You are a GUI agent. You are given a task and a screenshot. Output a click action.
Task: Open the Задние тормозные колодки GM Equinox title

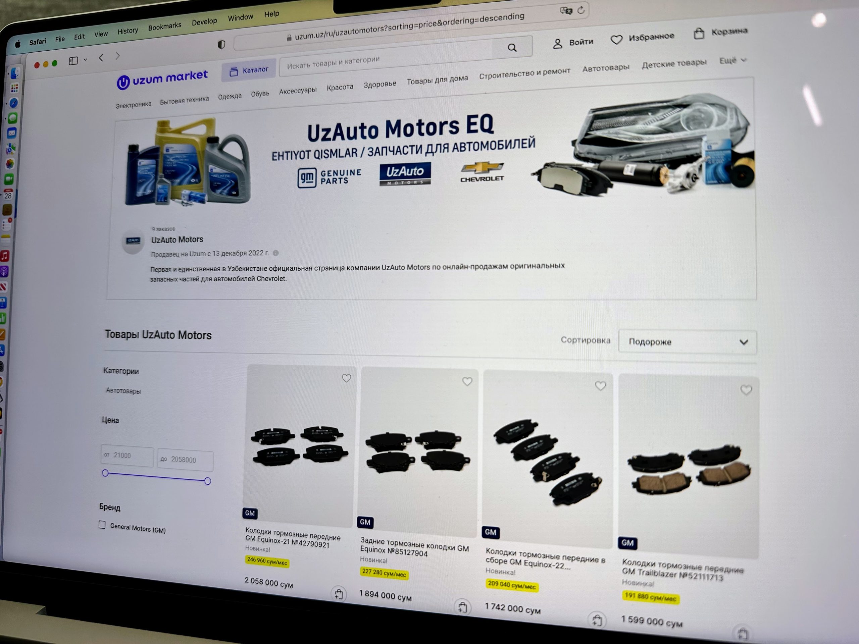coord(414,547)
